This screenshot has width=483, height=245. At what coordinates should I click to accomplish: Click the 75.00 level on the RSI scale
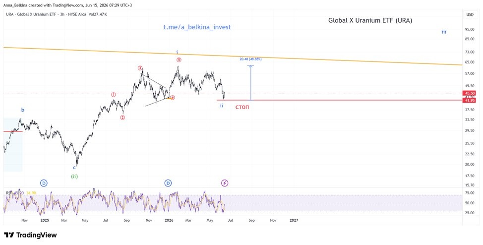pyautogui.click(x=470, y=193)
